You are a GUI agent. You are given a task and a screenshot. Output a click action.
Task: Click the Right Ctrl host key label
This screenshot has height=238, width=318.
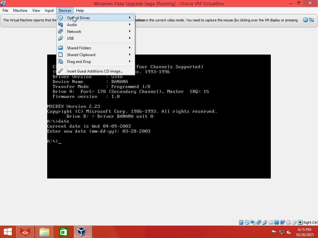tap(310, 223)
